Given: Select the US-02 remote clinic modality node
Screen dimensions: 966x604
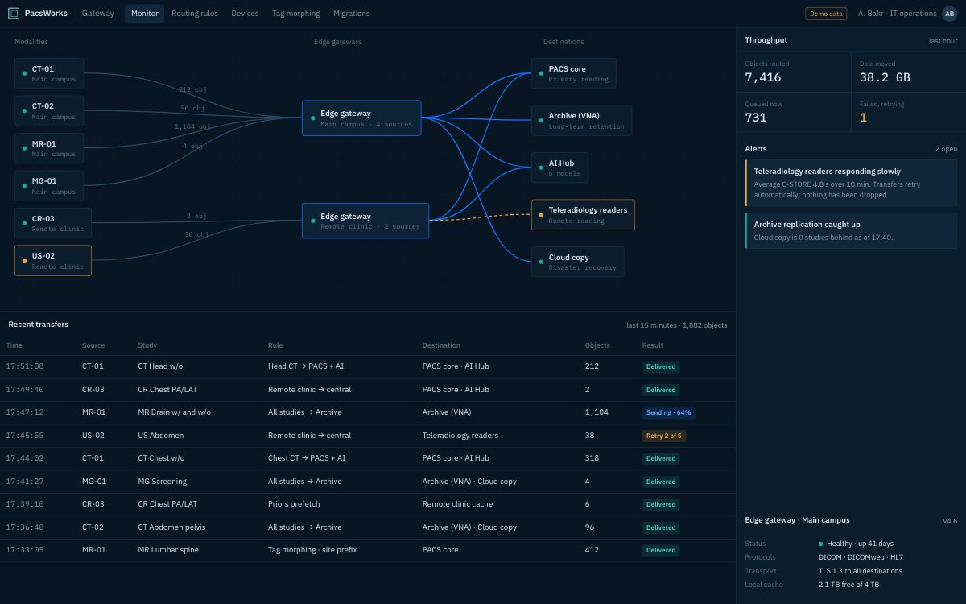Looking at the screenshot, I should click(x=53, y=261).
